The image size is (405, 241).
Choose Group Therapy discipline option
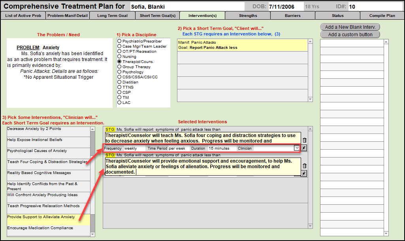click(119, 67)
